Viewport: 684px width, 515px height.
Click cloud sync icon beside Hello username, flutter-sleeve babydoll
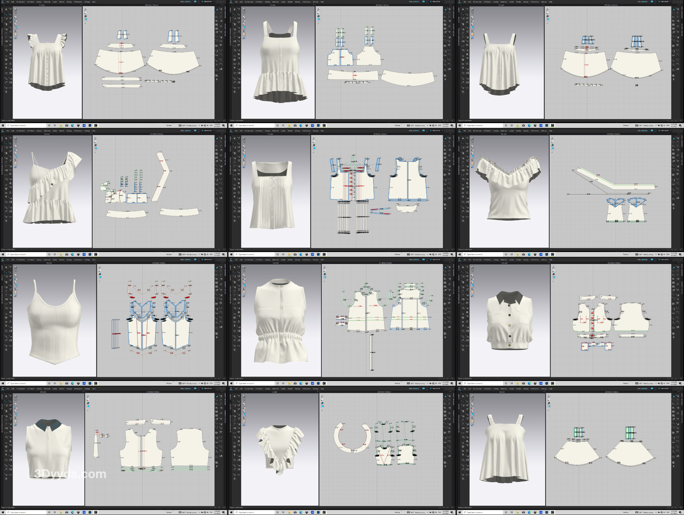click(195, 2)
